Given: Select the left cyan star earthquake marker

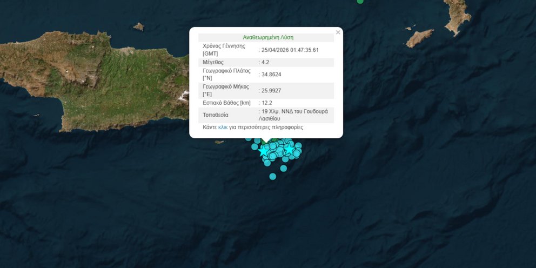Looking at the screenshot, I should [x=264, y=151].
